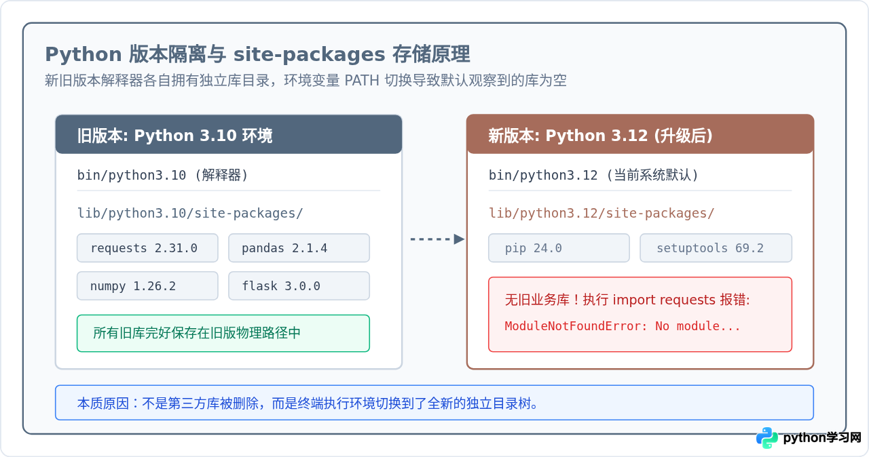869x457 pixels.
Task: Select the 'numpy 1.26.2' package box
Action: tap(147, 286)
